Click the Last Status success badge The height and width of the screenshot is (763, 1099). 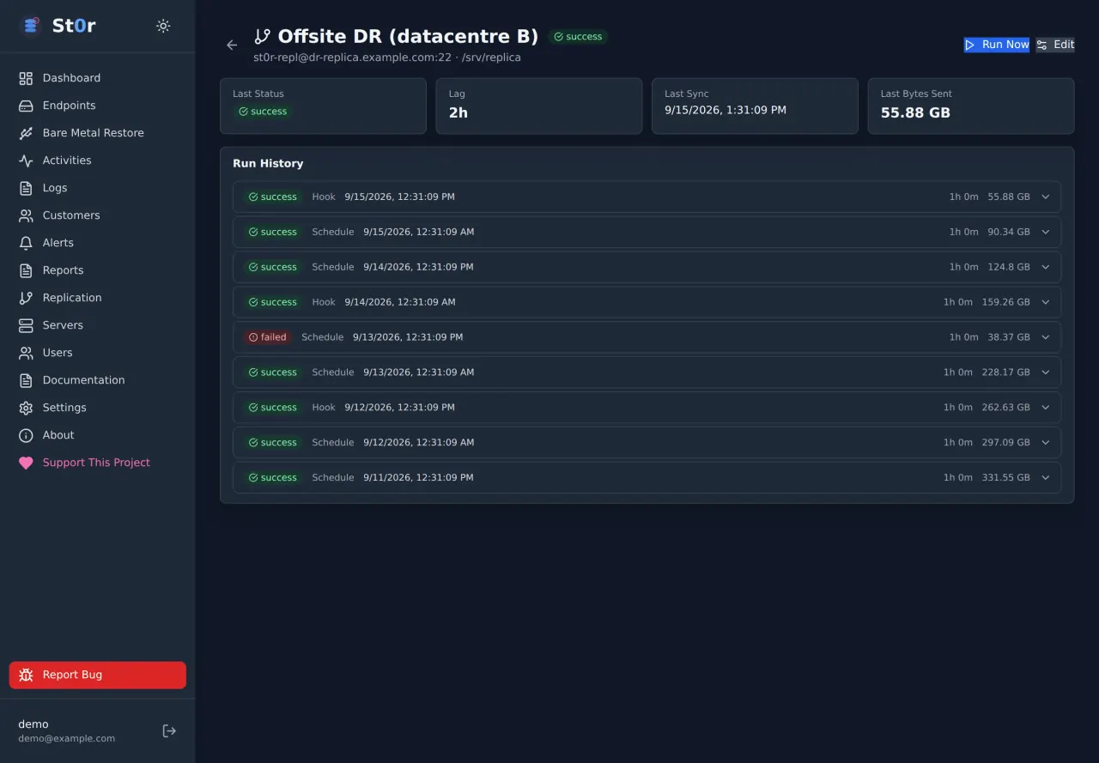[x=263, y=112]
